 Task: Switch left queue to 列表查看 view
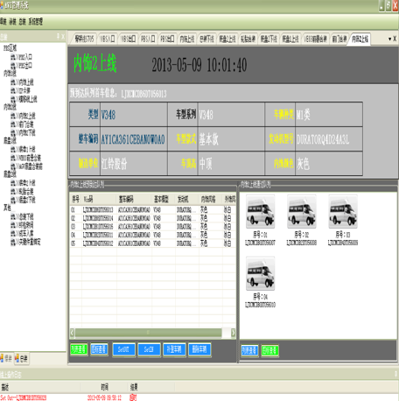pyautogui.click(x=79, y=349)
